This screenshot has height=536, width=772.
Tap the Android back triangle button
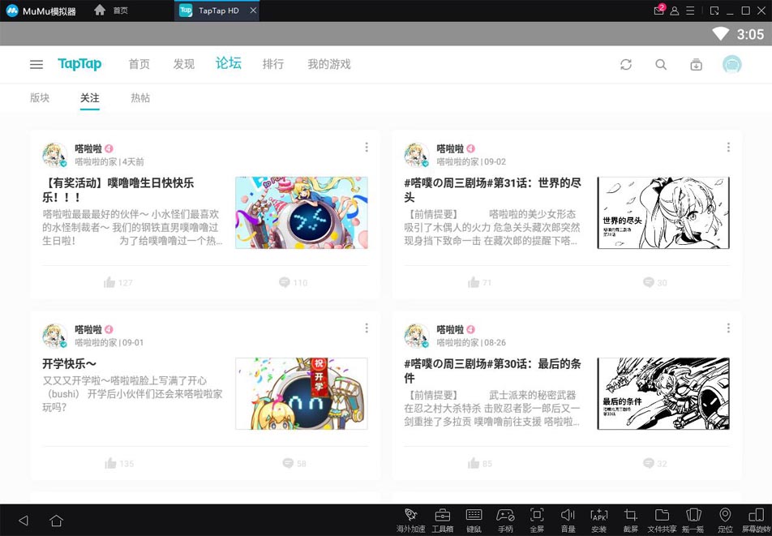click(x=24, y=521)
